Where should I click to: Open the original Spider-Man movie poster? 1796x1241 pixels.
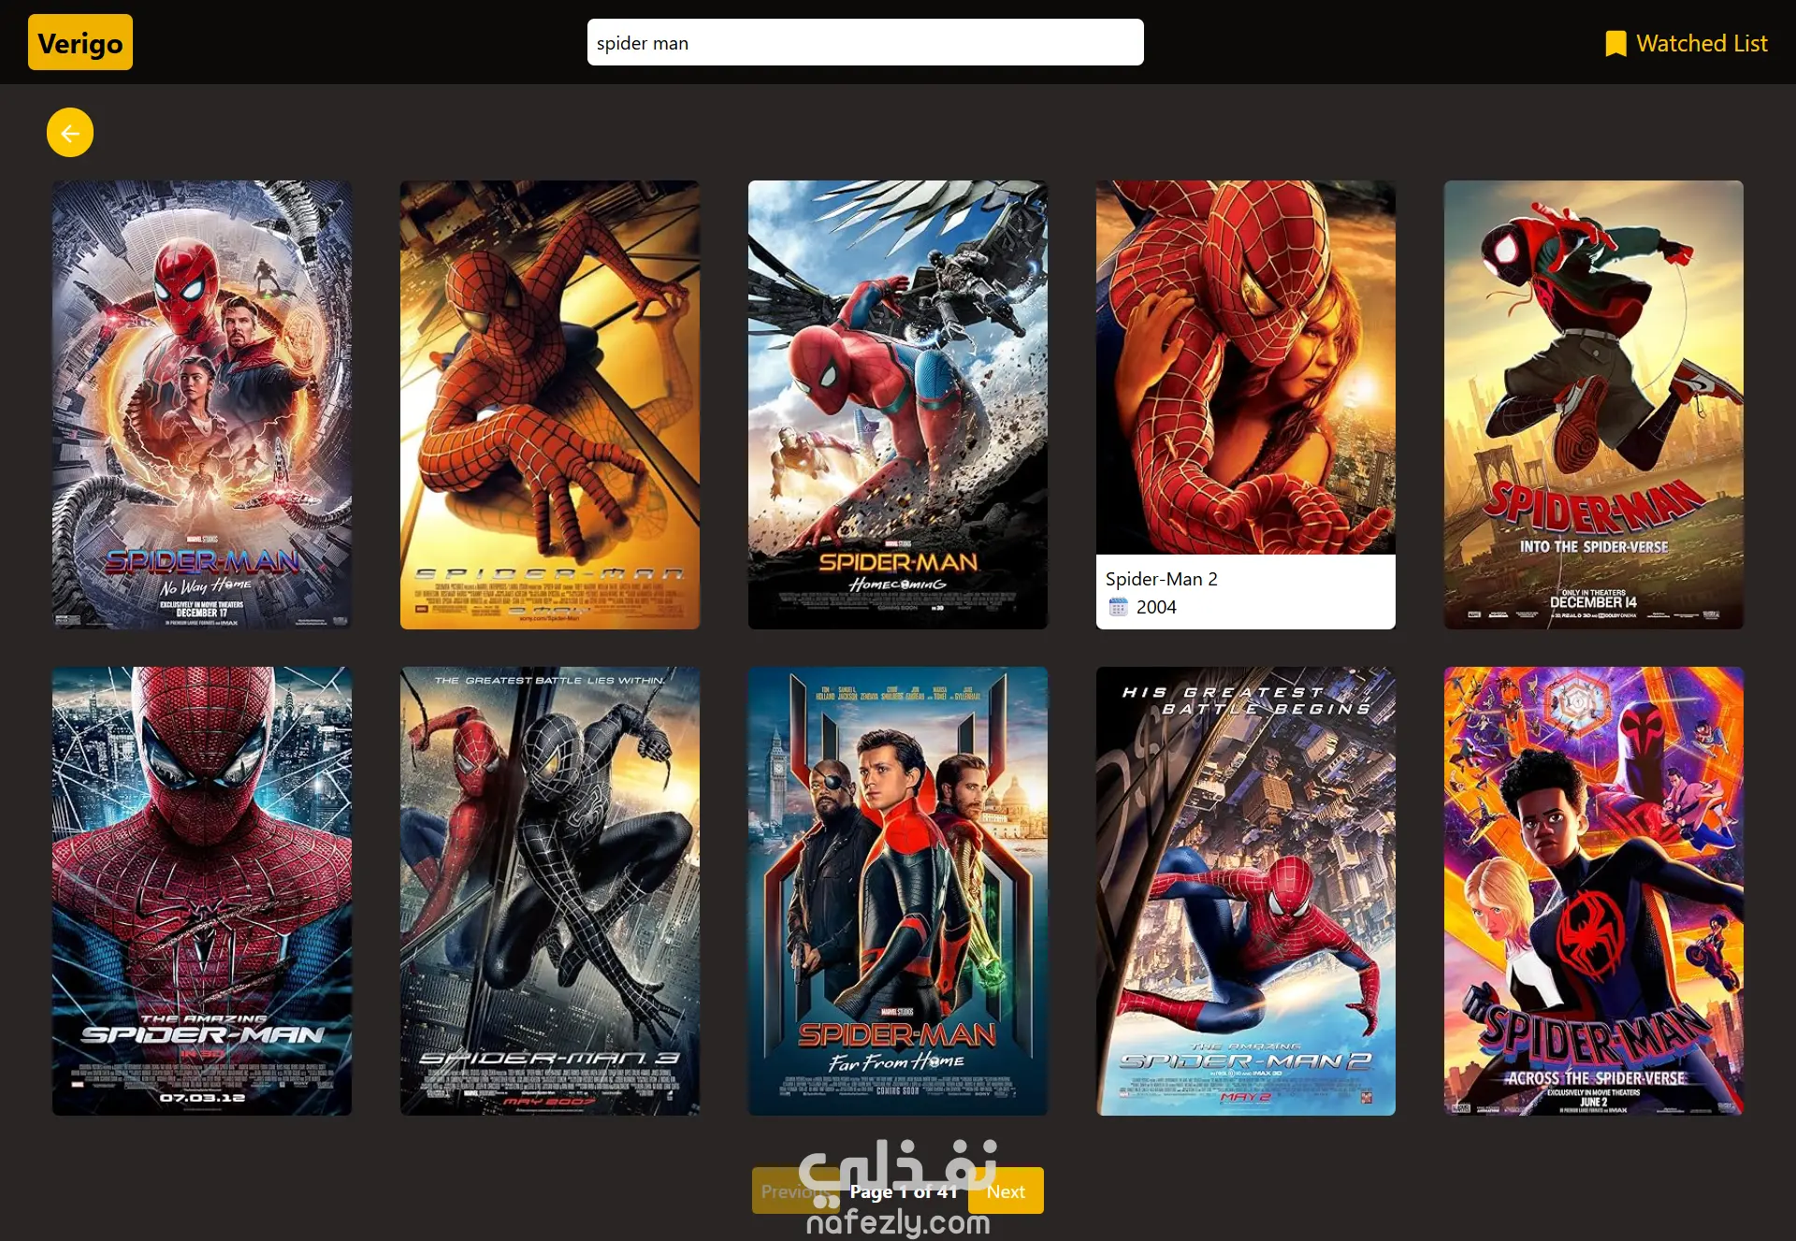click(x=550, y=404)
